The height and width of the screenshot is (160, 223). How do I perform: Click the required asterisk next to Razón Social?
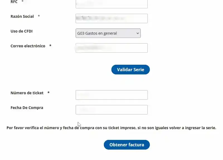point(39,16)
